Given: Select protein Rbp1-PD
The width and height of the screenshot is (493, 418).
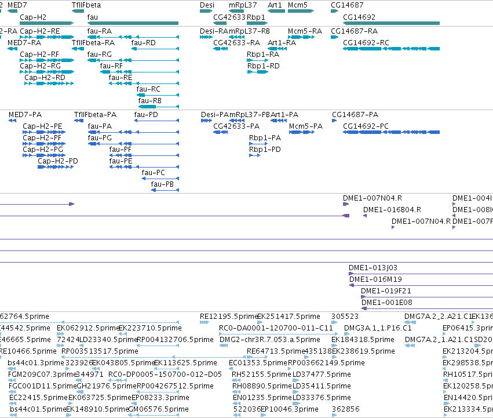Looking at the screenshot, I should [x=265, y=150].
